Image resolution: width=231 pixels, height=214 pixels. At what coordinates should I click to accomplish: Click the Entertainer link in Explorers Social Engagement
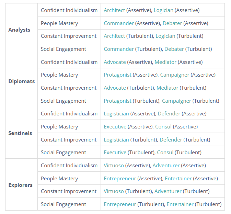[x=180, y=204]
